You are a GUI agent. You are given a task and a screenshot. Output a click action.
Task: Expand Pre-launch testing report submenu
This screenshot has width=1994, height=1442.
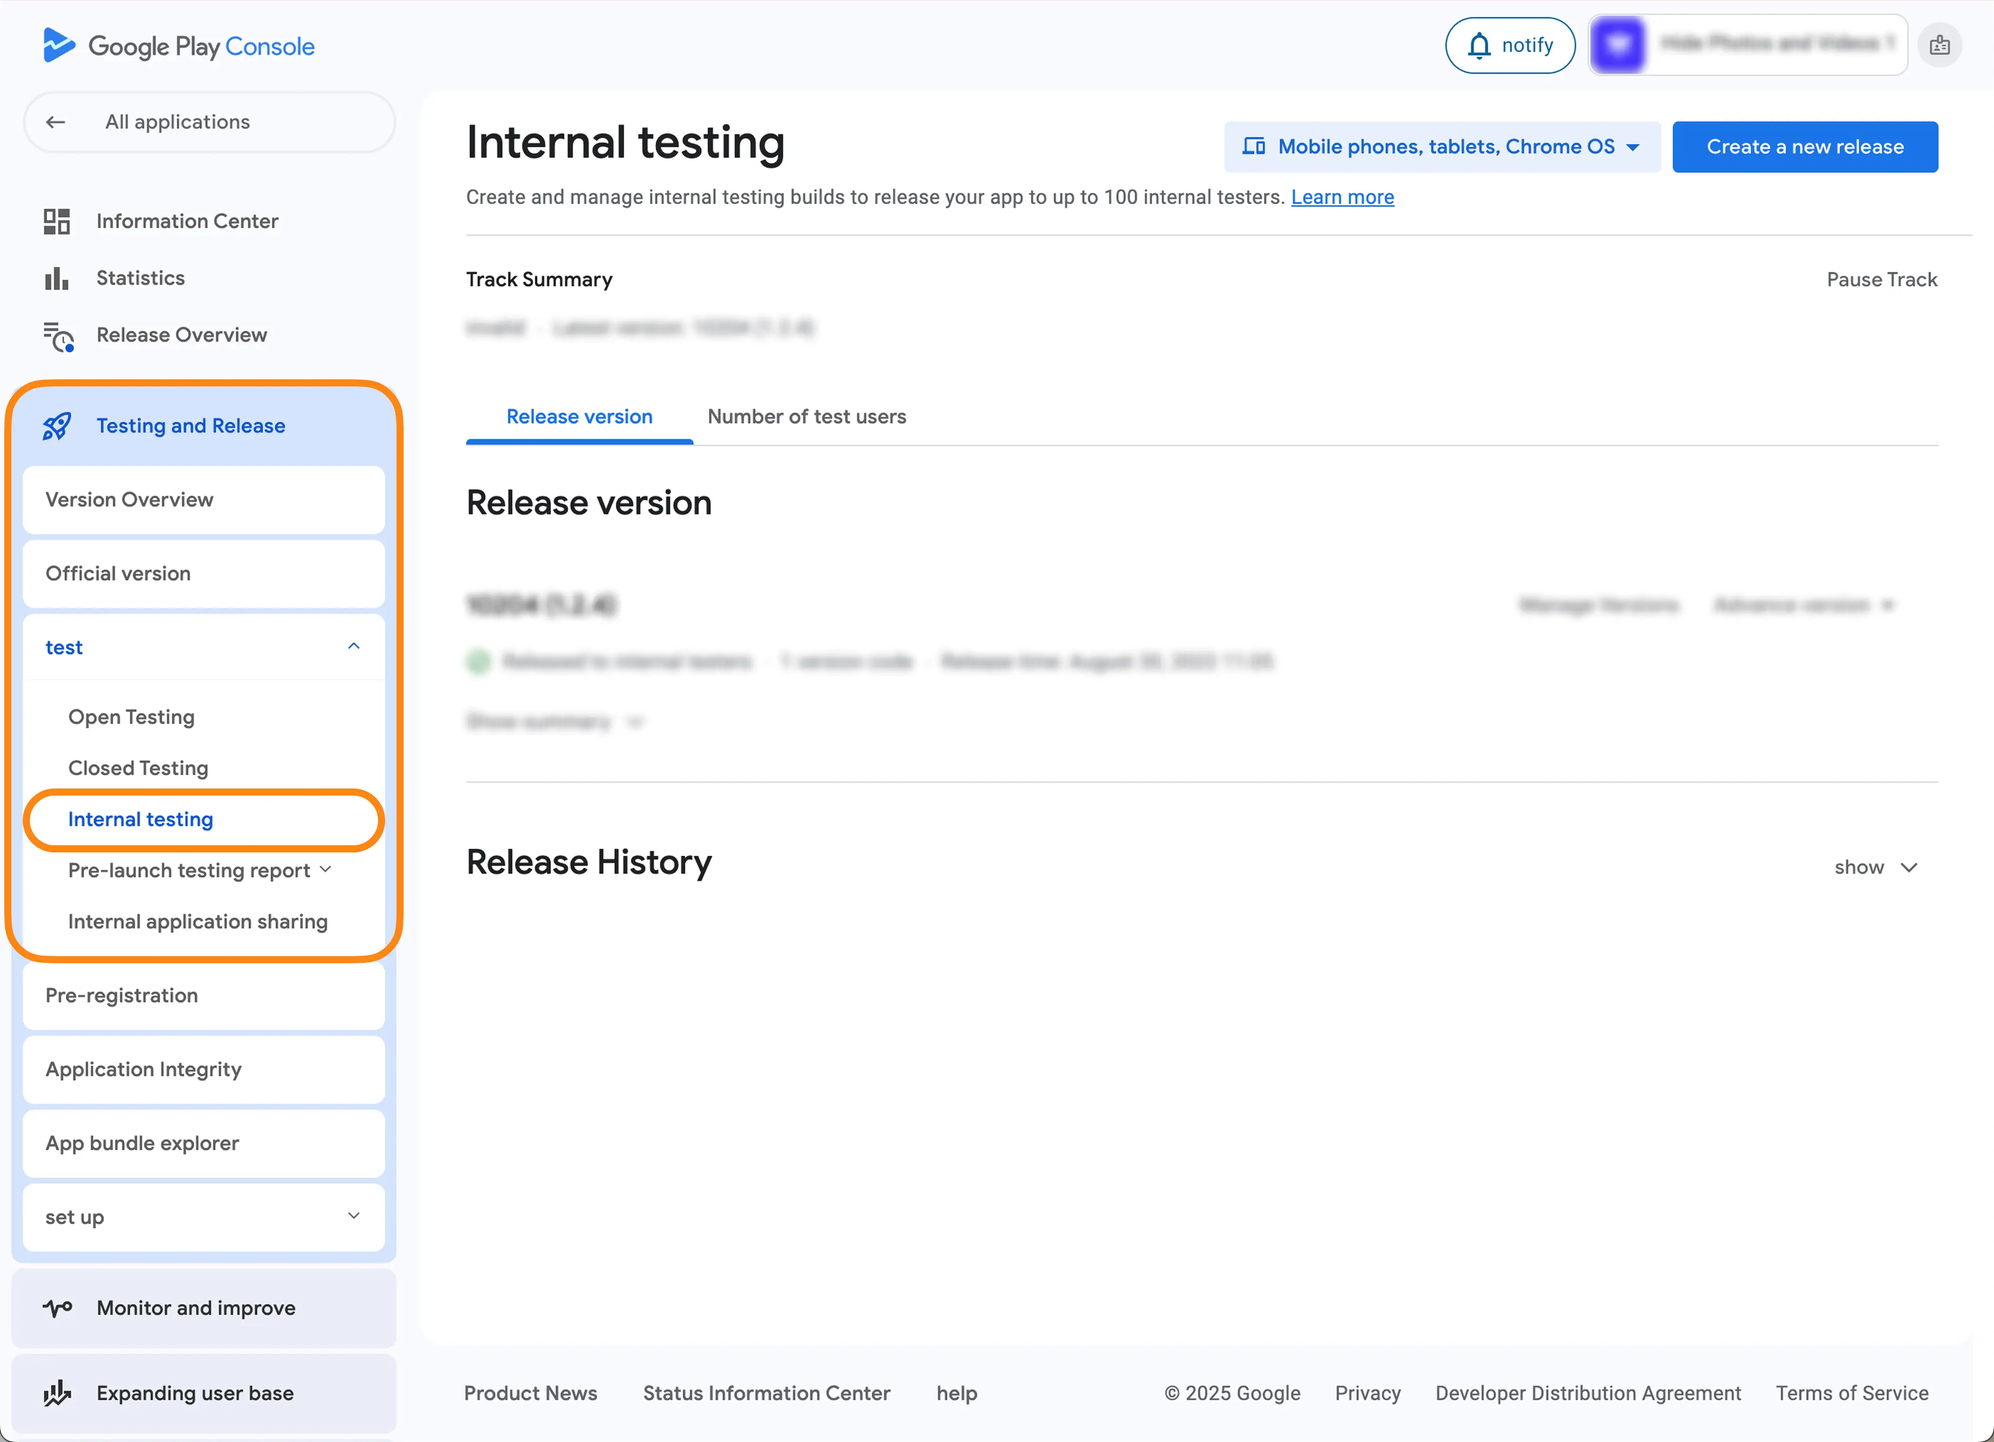[x=325, y=870]
